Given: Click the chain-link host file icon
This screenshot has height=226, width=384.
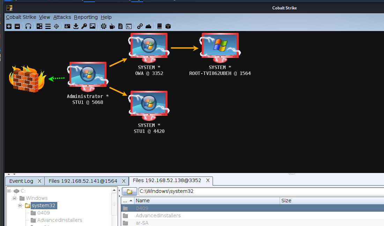Looking at the screenshot, I should point(140,27).
